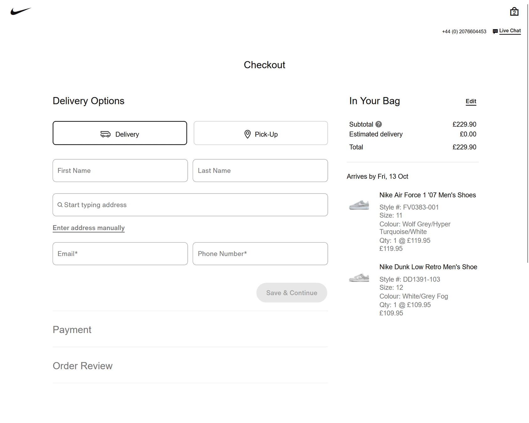The width and height of the screenshot is (529, 423).
Task: Click the Subtotal help question mark icon
Action: pos(379,124)
